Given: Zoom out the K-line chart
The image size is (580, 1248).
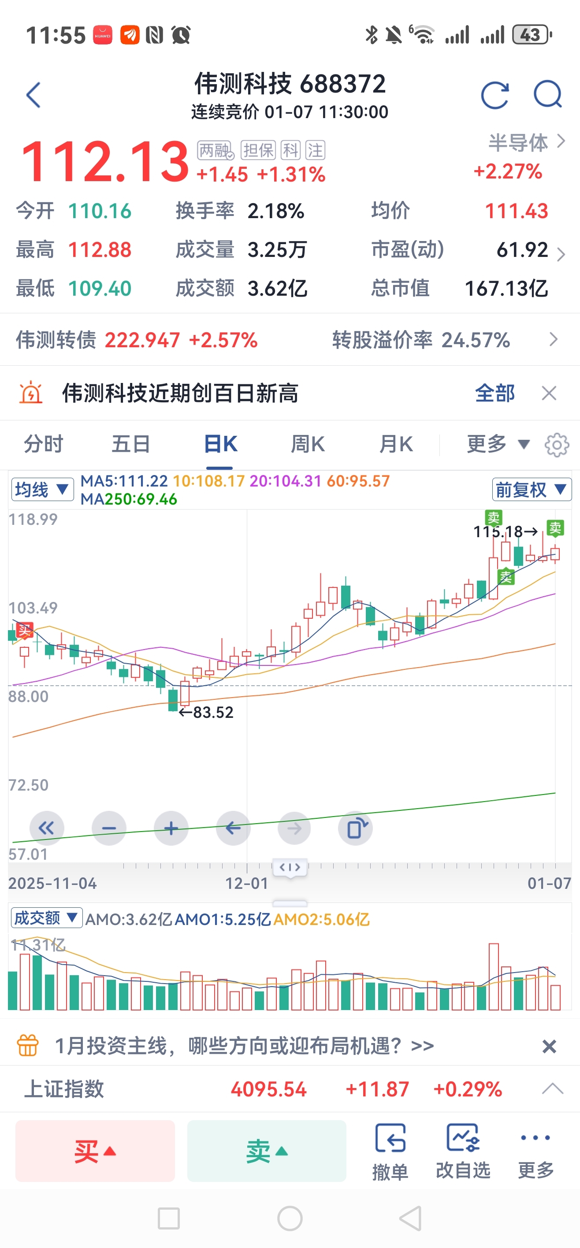Looking at the screenshot, I should point(108,828).
